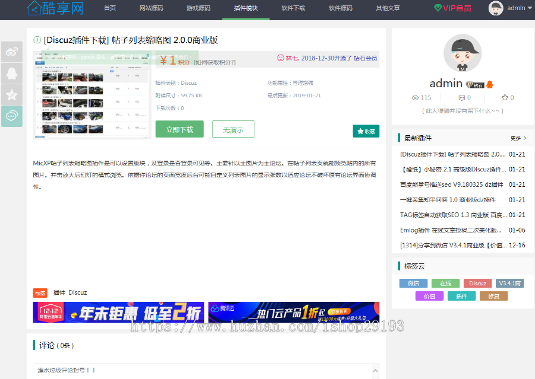Share to Qzone using the star sidebar icon
This screenshot has height=379, width=535.
click(x=12, y=94)
